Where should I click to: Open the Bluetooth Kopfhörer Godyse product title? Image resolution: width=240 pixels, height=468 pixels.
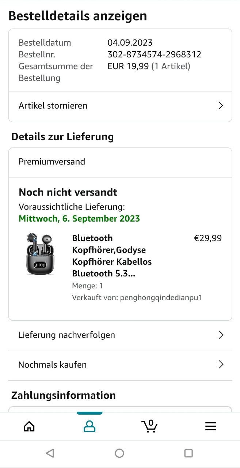click(x=112, y=256)
